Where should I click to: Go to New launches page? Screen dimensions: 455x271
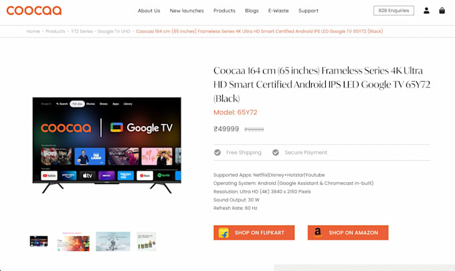(x=187, y=11)
